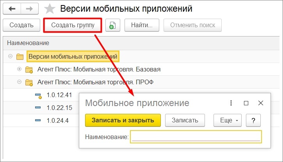Image resolution: width=283 pixels, height=162 pixels.
Task: Select the Версии мобильных приложений folder icon
Action: point(20,57)
